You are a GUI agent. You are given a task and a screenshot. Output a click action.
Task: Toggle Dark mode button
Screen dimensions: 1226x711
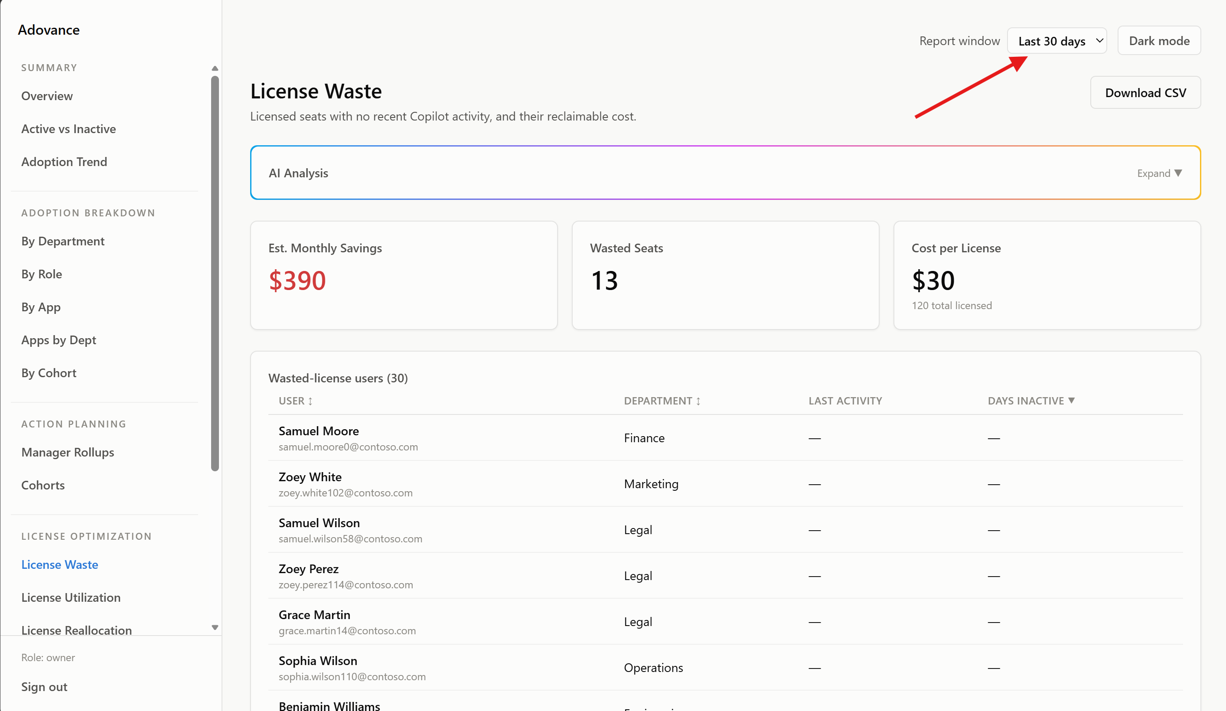(1159, 41)
